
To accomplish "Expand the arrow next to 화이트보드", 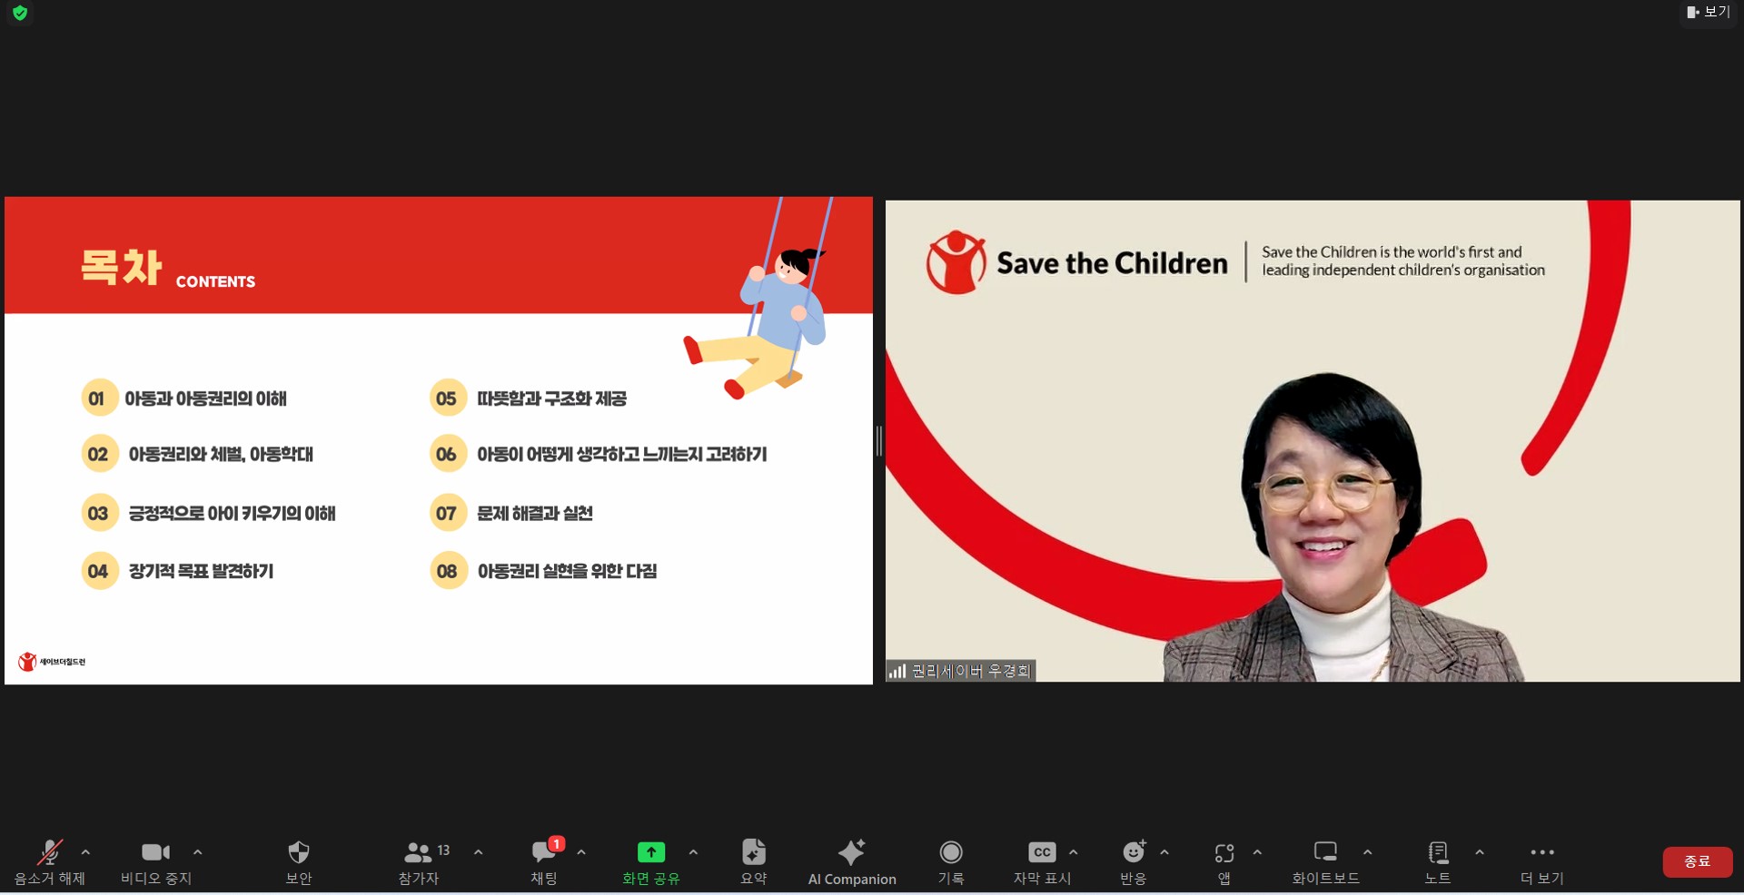I will 1367,852.
